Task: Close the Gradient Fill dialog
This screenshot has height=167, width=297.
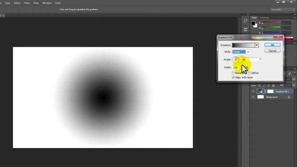Action: pos(278,37)
